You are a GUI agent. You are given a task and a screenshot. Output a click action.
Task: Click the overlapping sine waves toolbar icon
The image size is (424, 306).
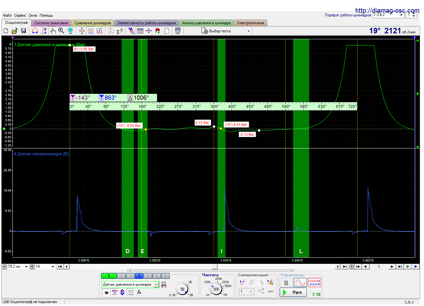click(x=99, y=31)
